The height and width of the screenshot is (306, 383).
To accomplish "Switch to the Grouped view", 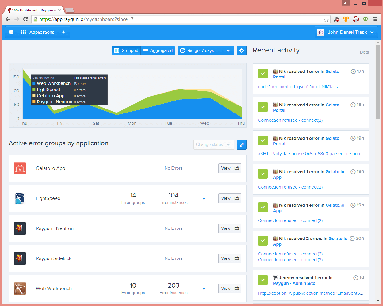I will 126,51.
